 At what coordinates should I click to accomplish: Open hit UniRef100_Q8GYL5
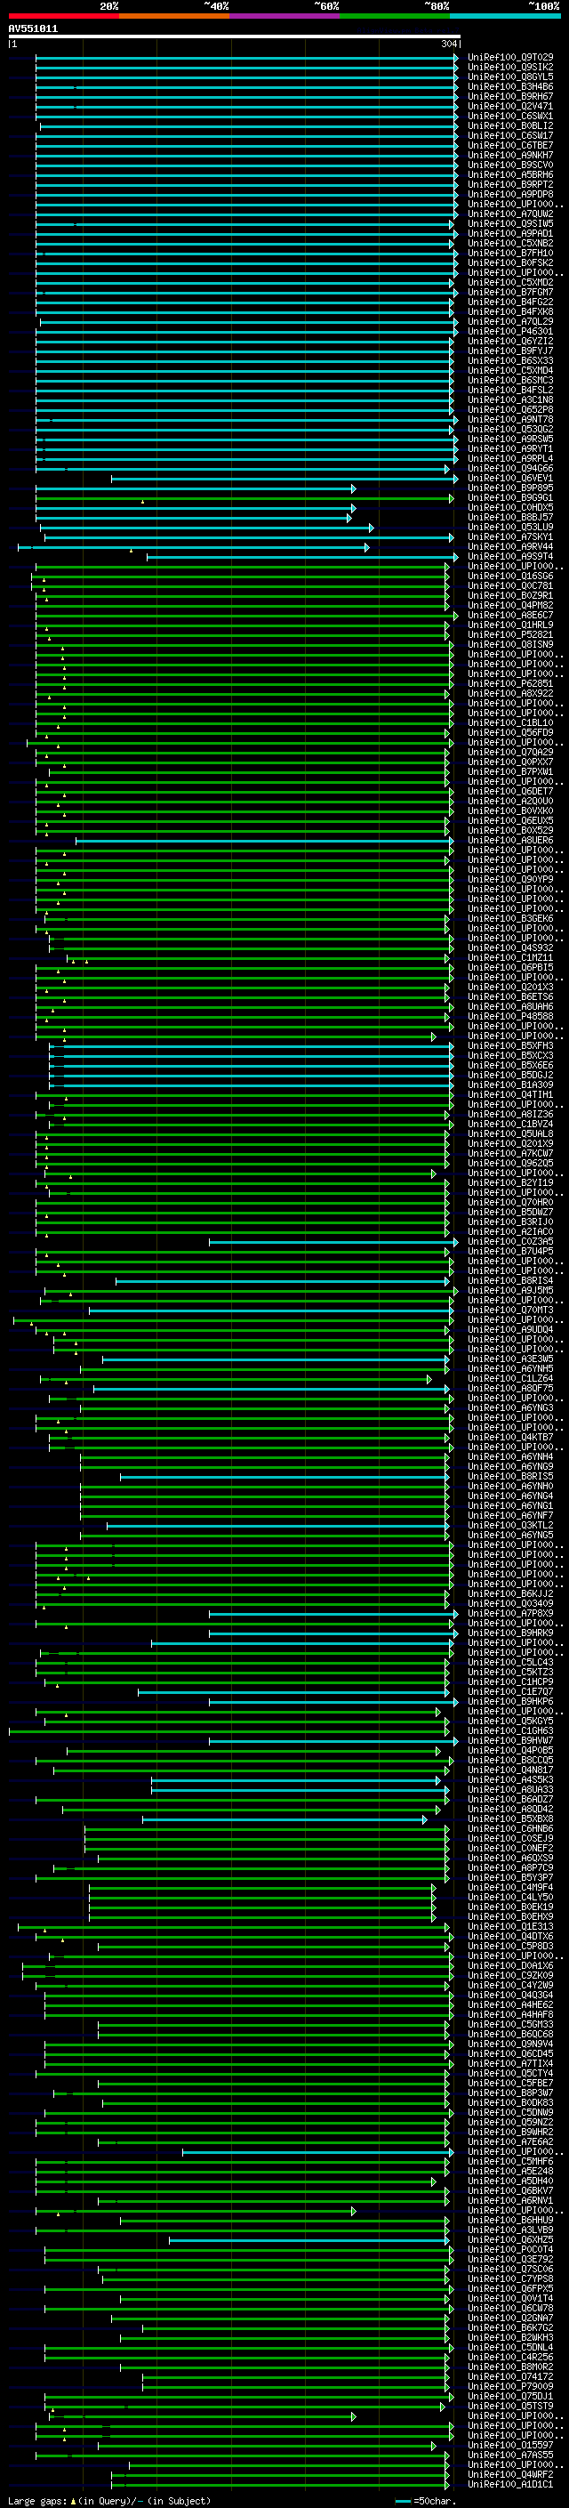[509, 78]
